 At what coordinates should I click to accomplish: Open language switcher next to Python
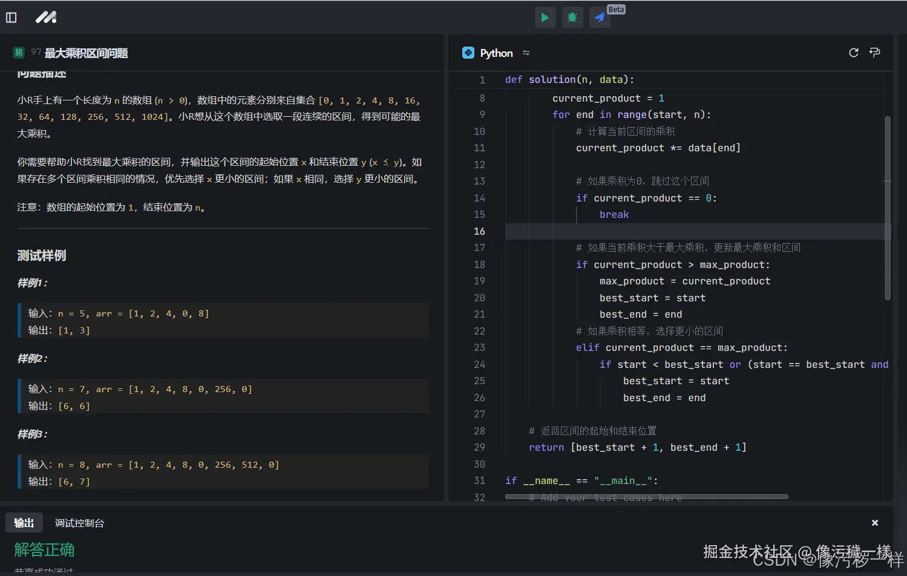click(x=526, y=53)
